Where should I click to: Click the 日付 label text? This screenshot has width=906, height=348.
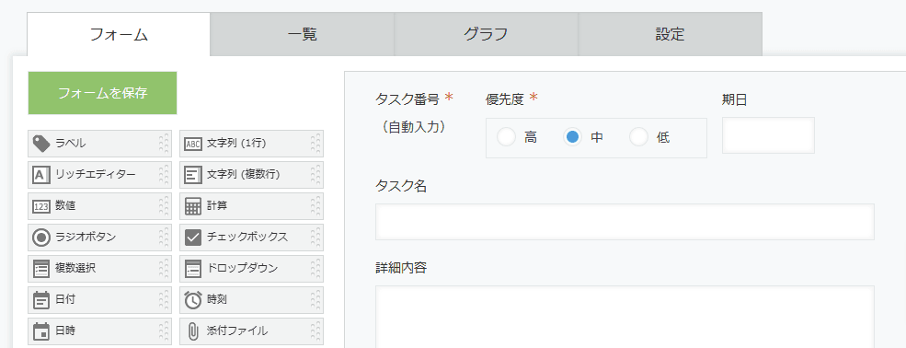(65, 299)
